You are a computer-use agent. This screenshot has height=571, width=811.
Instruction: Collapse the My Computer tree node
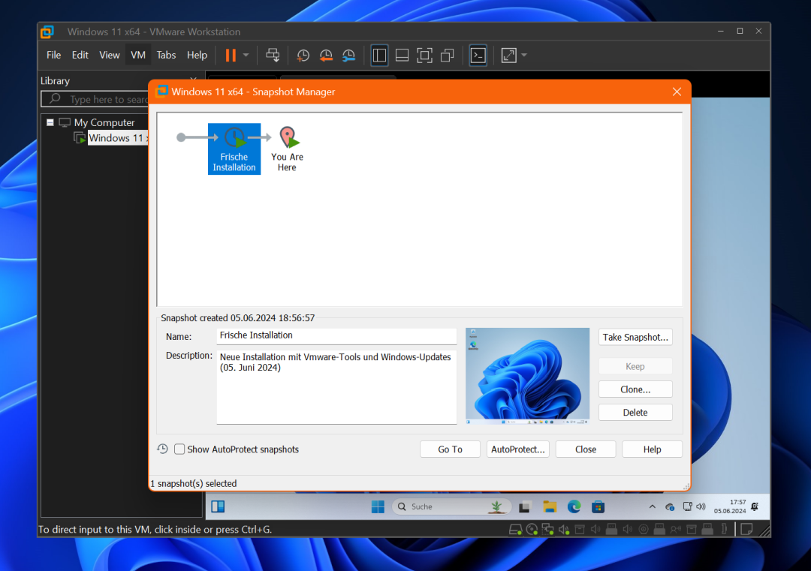(x=50, y=122)
